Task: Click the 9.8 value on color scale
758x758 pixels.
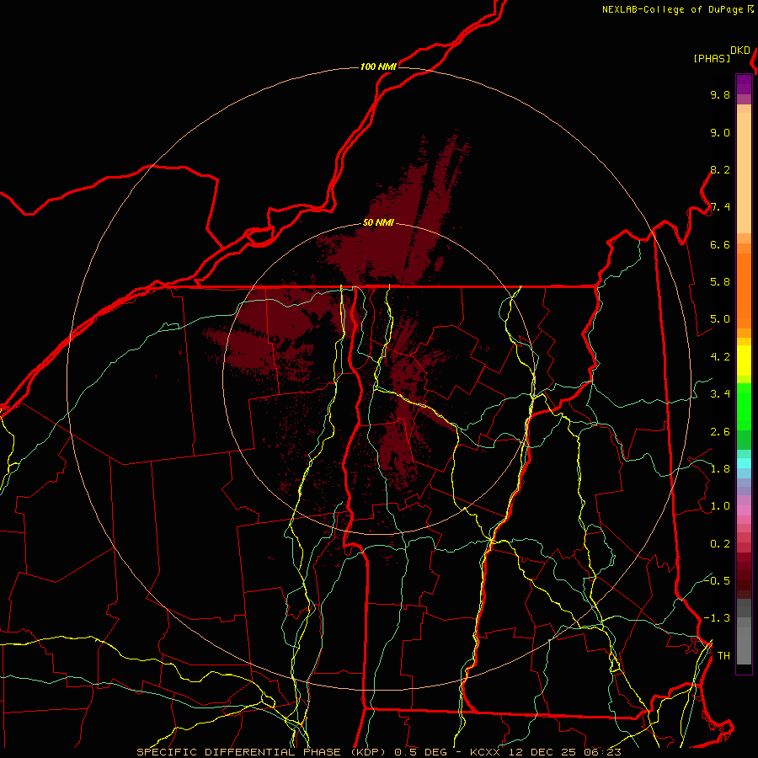Action: (x=720, y=94)
